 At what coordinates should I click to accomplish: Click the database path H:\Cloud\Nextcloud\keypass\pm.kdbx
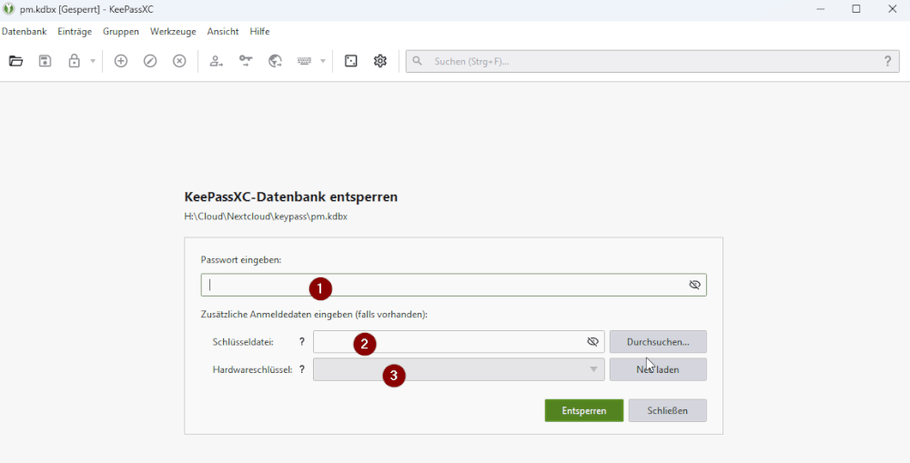(x=266, y=217)
